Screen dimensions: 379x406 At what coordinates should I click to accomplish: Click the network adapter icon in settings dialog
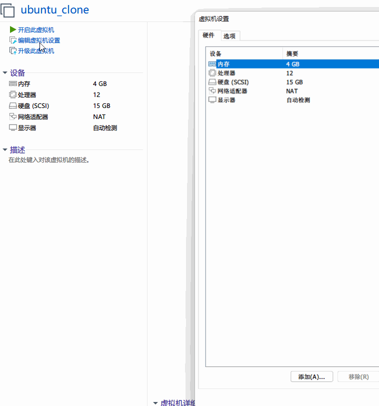pos(212,91)
